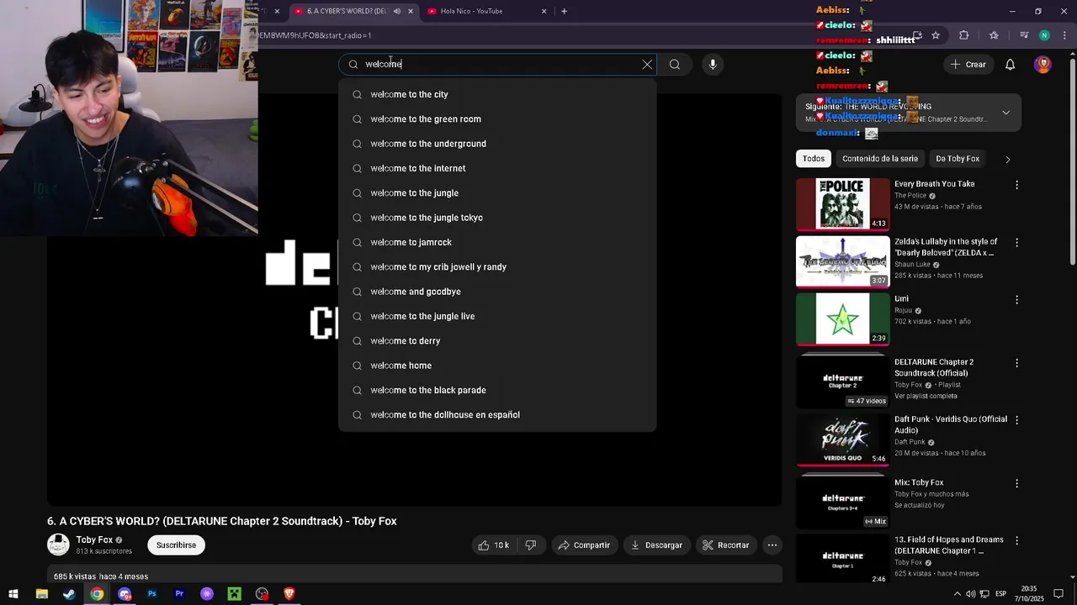Click the Recortar clip button
Screen dimensions: 1077x605
tap(725, 545)
